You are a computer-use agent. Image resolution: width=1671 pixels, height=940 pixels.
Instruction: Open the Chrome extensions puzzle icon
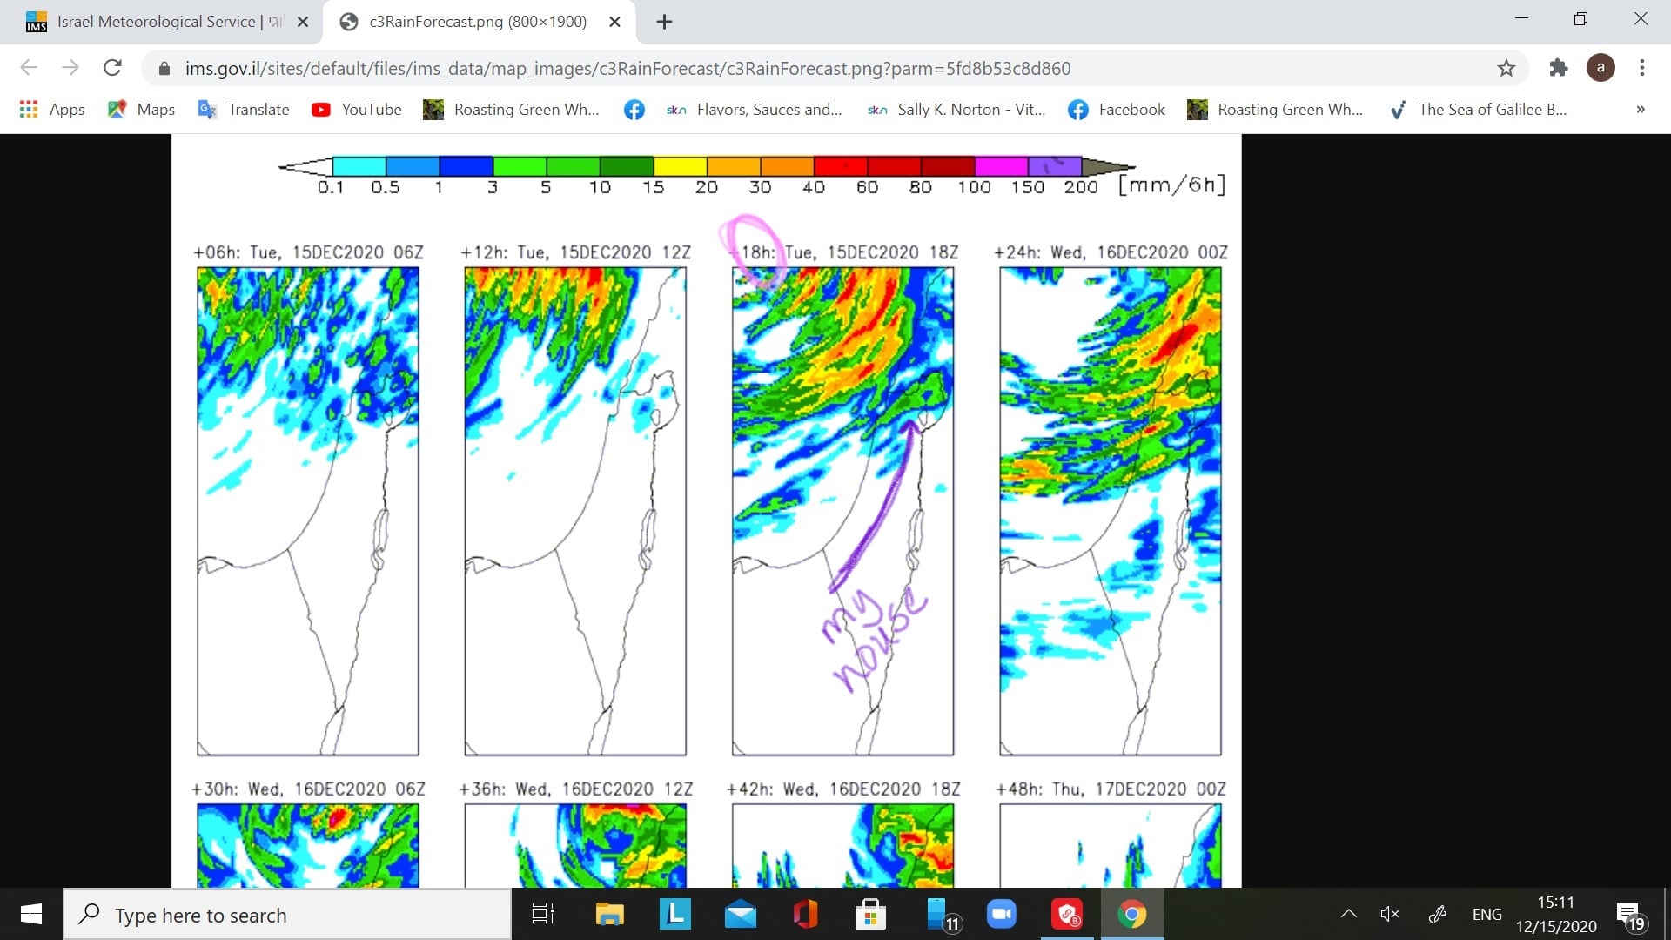[1558, 68]
